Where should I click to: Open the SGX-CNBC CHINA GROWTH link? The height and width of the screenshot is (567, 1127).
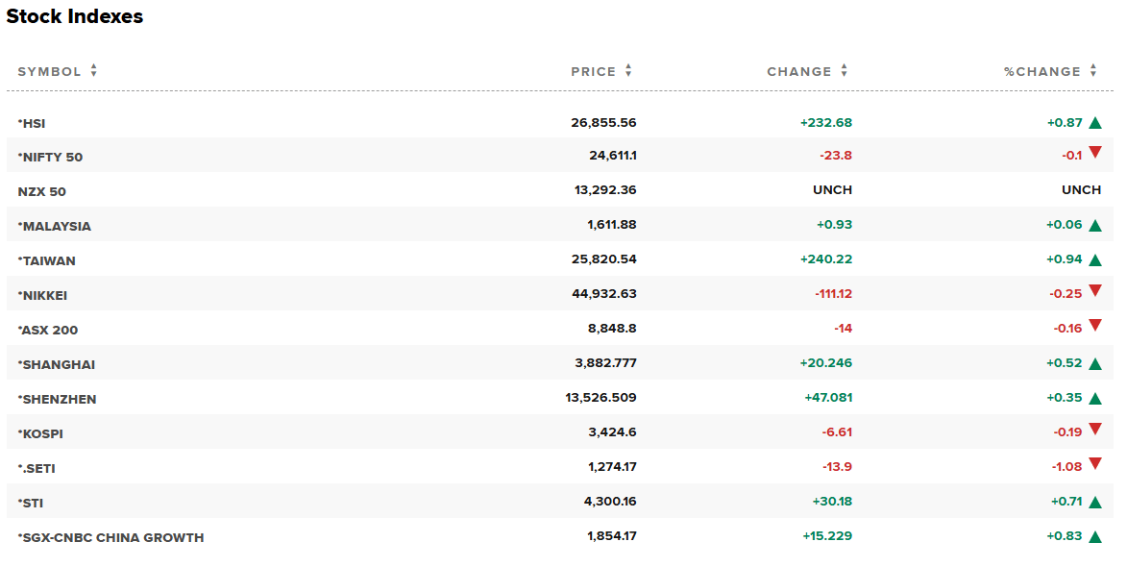[x=111, y=538]
